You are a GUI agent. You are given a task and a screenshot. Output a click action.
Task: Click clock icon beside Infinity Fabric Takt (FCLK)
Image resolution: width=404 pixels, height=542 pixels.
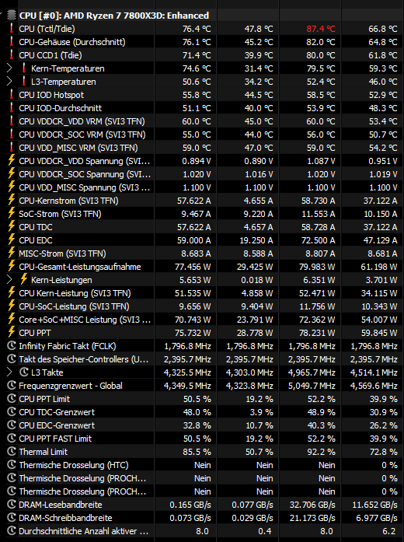point(12,346)
